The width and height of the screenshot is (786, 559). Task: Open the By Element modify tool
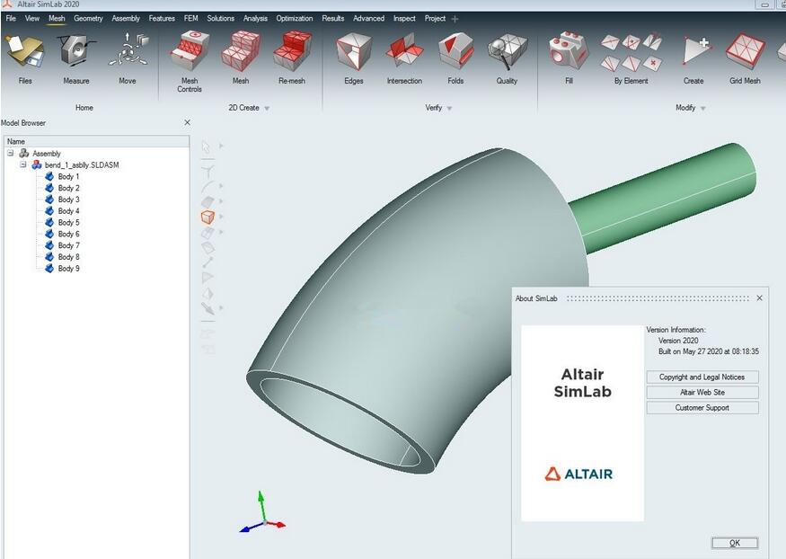tap(631, 58)
